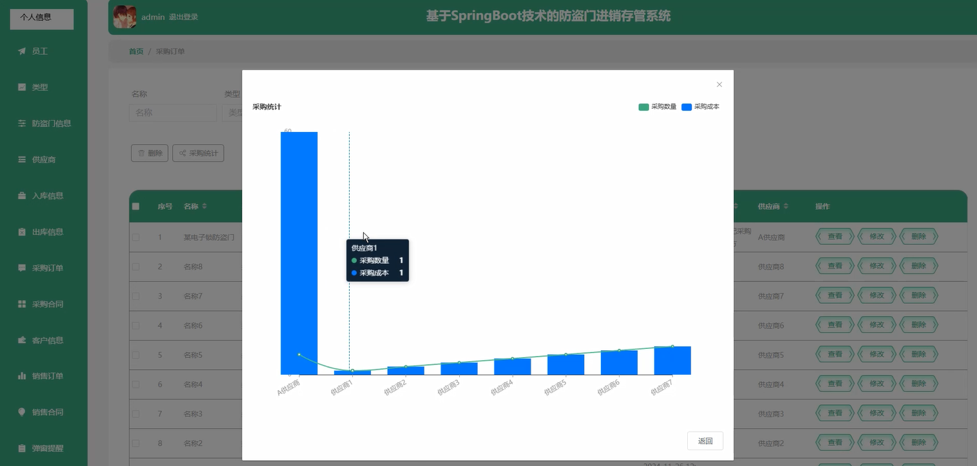977x466 pixels.
Task: Open 出库信息 sidebar icon
Action: (22, 232)
